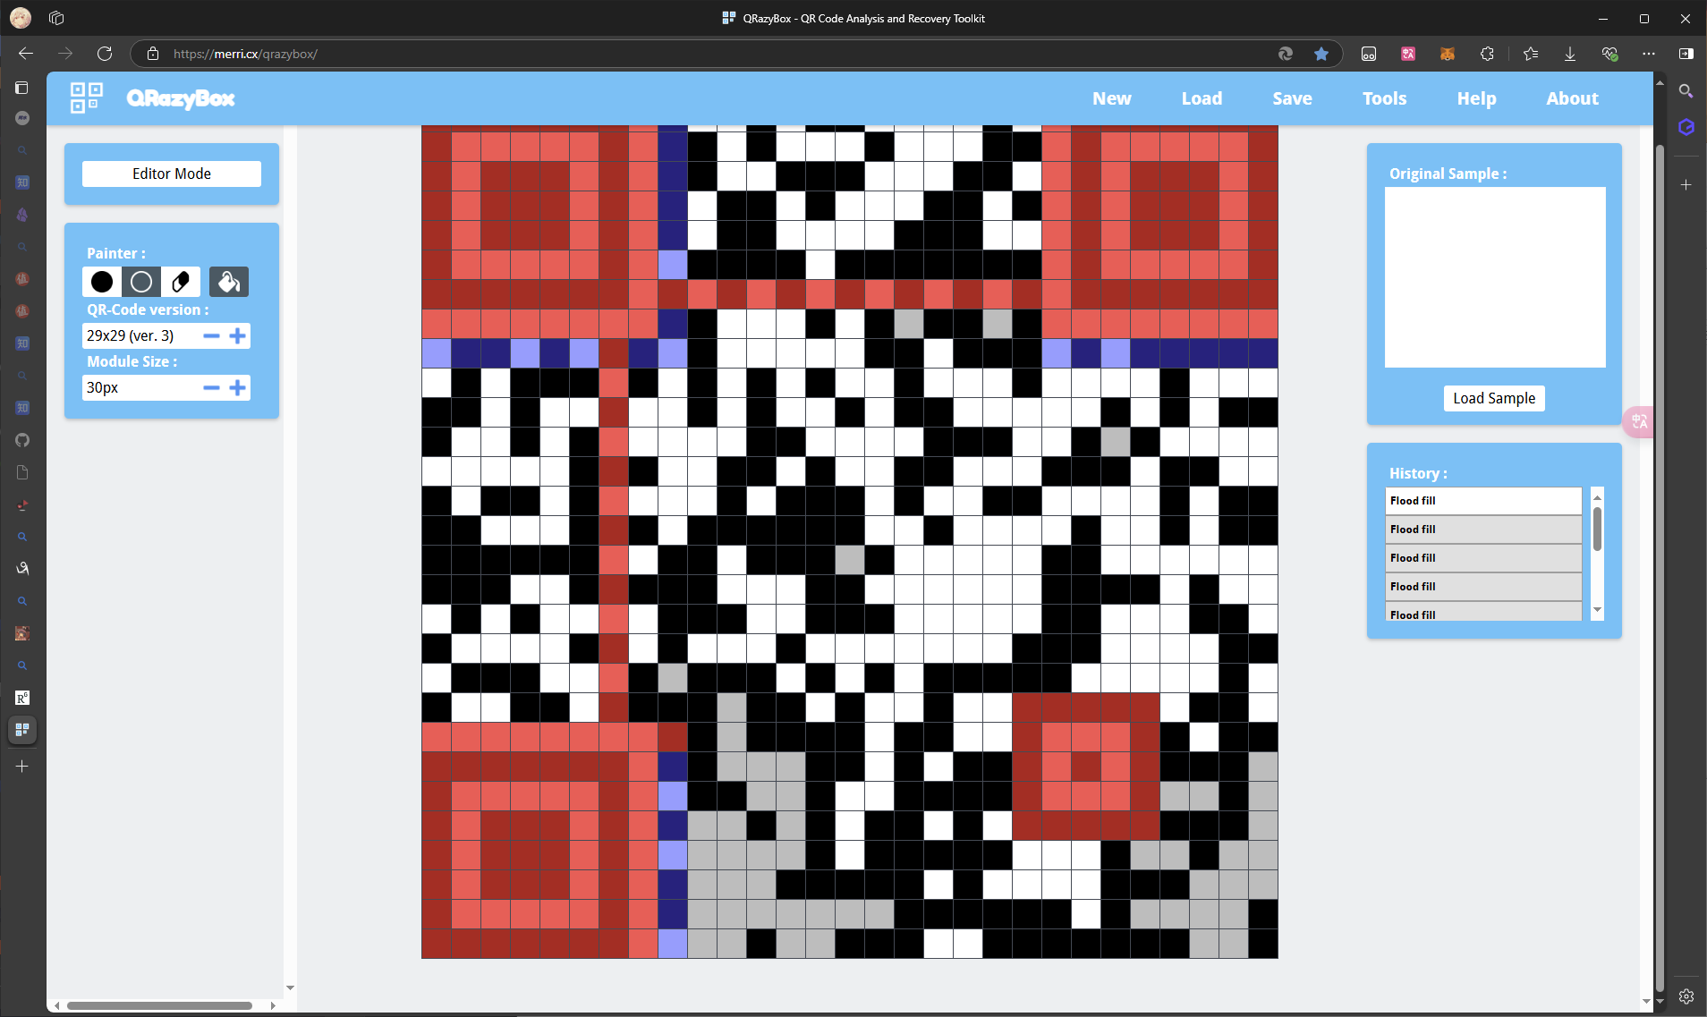The height and width of the screenshot is (1017, 1707).
Task: Click the 29x29 (ver. 3) version field
Action: pyautogui.click(x=140, y=335)
